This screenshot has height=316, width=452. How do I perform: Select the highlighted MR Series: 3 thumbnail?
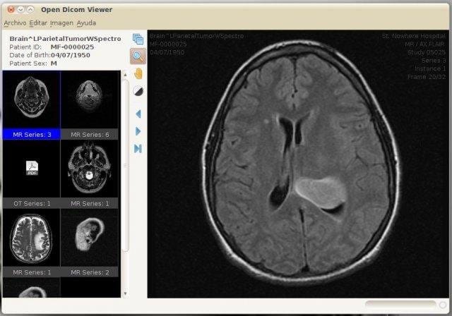point(32,99)
